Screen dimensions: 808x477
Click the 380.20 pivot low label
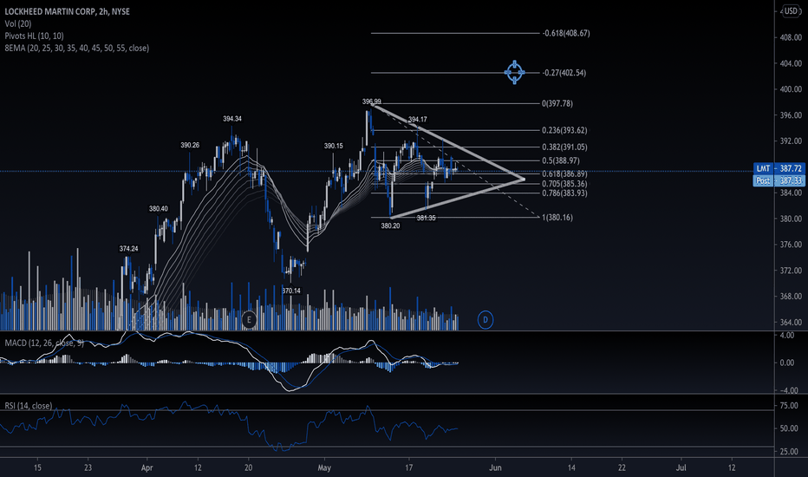pos(390,225)
